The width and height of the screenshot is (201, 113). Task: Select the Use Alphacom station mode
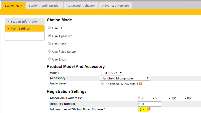point(49,36)
